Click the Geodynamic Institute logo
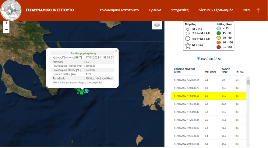268x148 pixels. (11, 10)
